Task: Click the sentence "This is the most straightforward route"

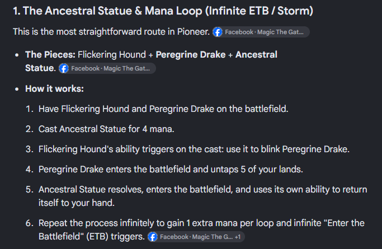Action: (x=111, y=32)
